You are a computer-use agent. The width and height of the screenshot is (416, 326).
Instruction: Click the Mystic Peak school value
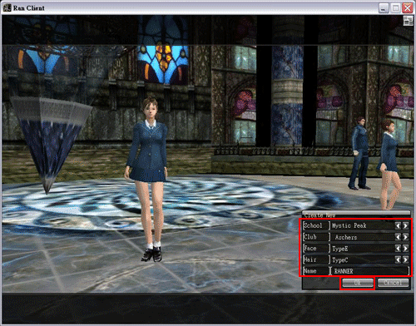pos(349,225)
